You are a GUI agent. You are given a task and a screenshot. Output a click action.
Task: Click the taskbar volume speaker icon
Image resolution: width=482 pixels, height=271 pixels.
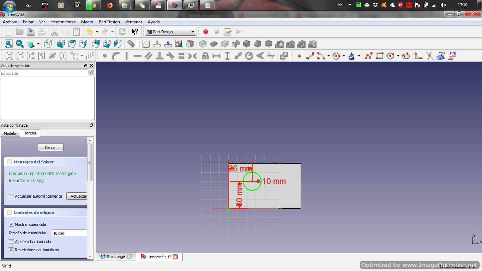tap(443, 5)
